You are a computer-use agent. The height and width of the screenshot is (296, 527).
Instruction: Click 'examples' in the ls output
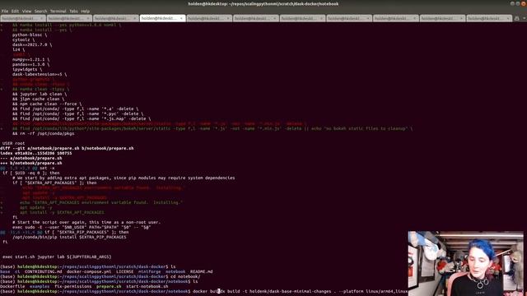(40, 286)
